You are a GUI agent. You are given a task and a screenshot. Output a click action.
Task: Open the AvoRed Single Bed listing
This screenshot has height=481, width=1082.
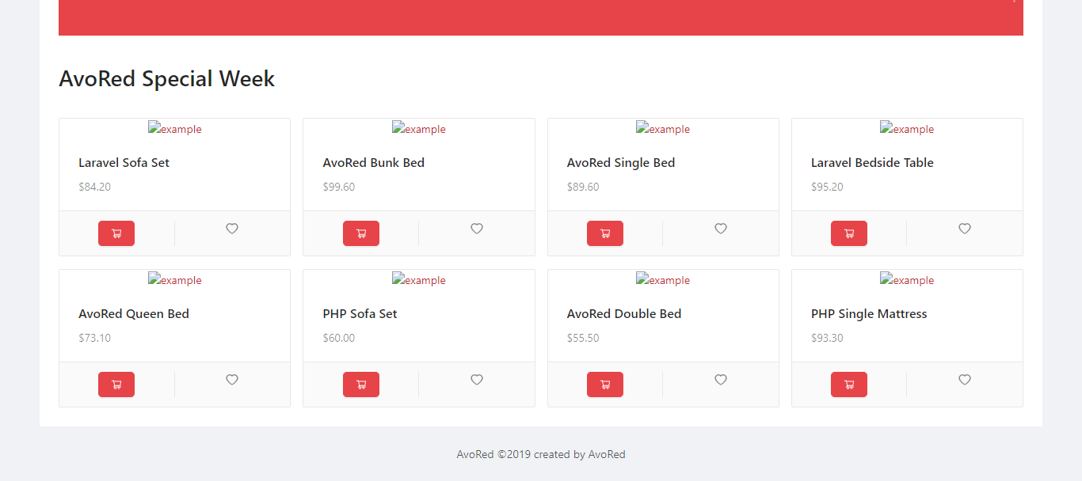(620, 162)
